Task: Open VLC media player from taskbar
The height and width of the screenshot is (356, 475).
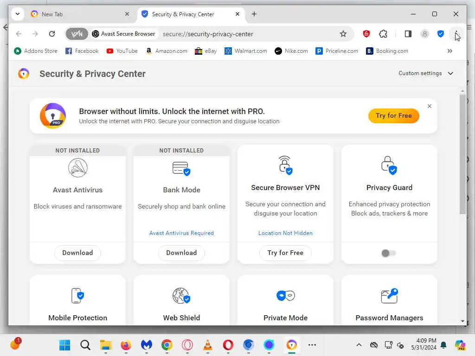Action: (208, 345)
